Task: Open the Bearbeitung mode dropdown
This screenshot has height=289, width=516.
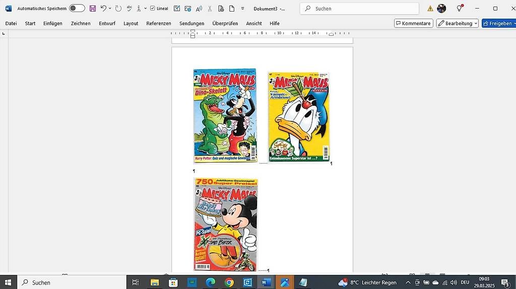Action: [x=458, y=23]
